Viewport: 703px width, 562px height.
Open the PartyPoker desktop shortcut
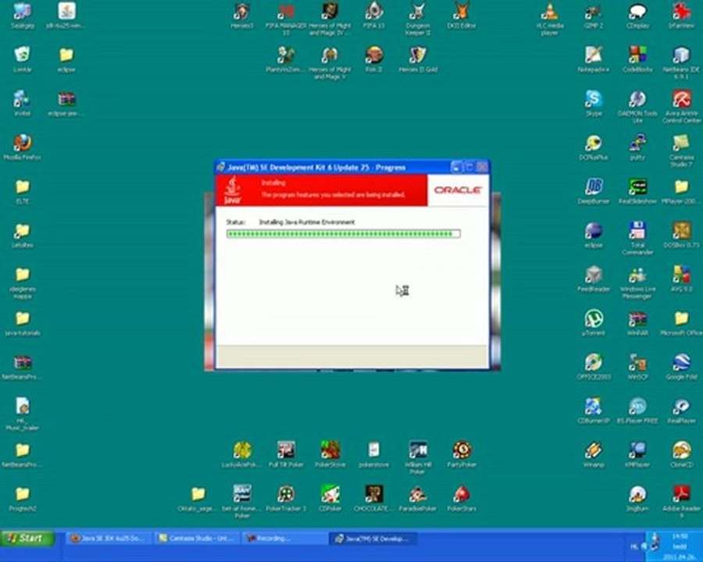pos(462,454)
